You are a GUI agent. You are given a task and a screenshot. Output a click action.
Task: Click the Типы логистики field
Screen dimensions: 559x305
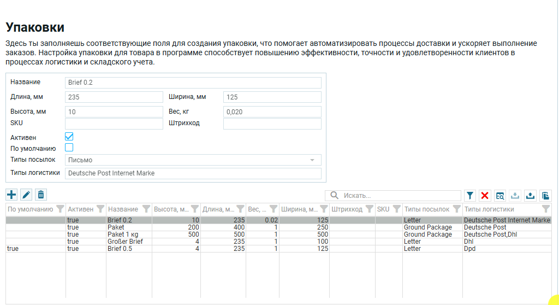click(x=193, y=173)
